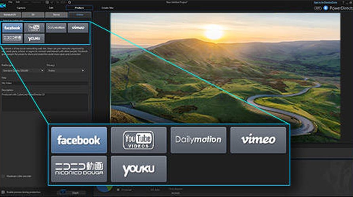Select the Standard 2D output tab

coord(10,15)
